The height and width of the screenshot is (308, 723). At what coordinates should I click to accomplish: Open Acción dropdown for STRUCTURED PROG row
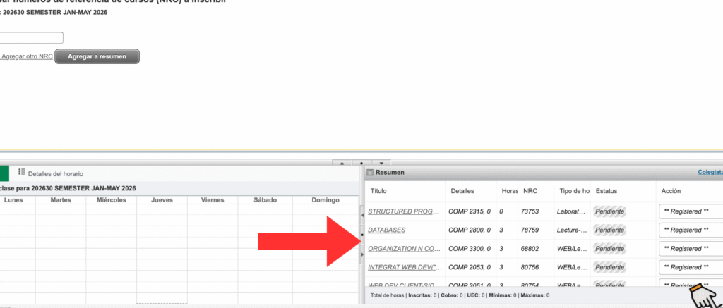point(690,211)
